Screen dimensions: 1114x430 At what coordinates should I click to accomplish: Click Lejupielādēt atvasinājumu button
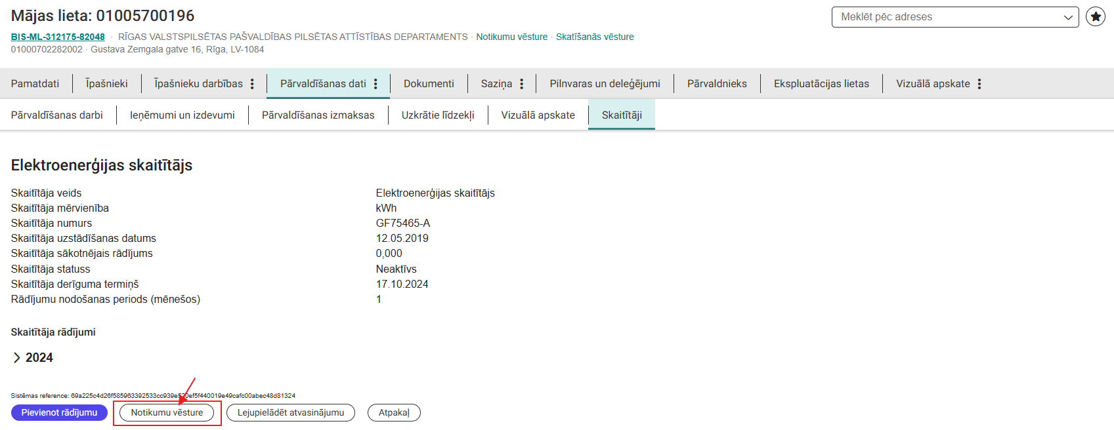290,412
